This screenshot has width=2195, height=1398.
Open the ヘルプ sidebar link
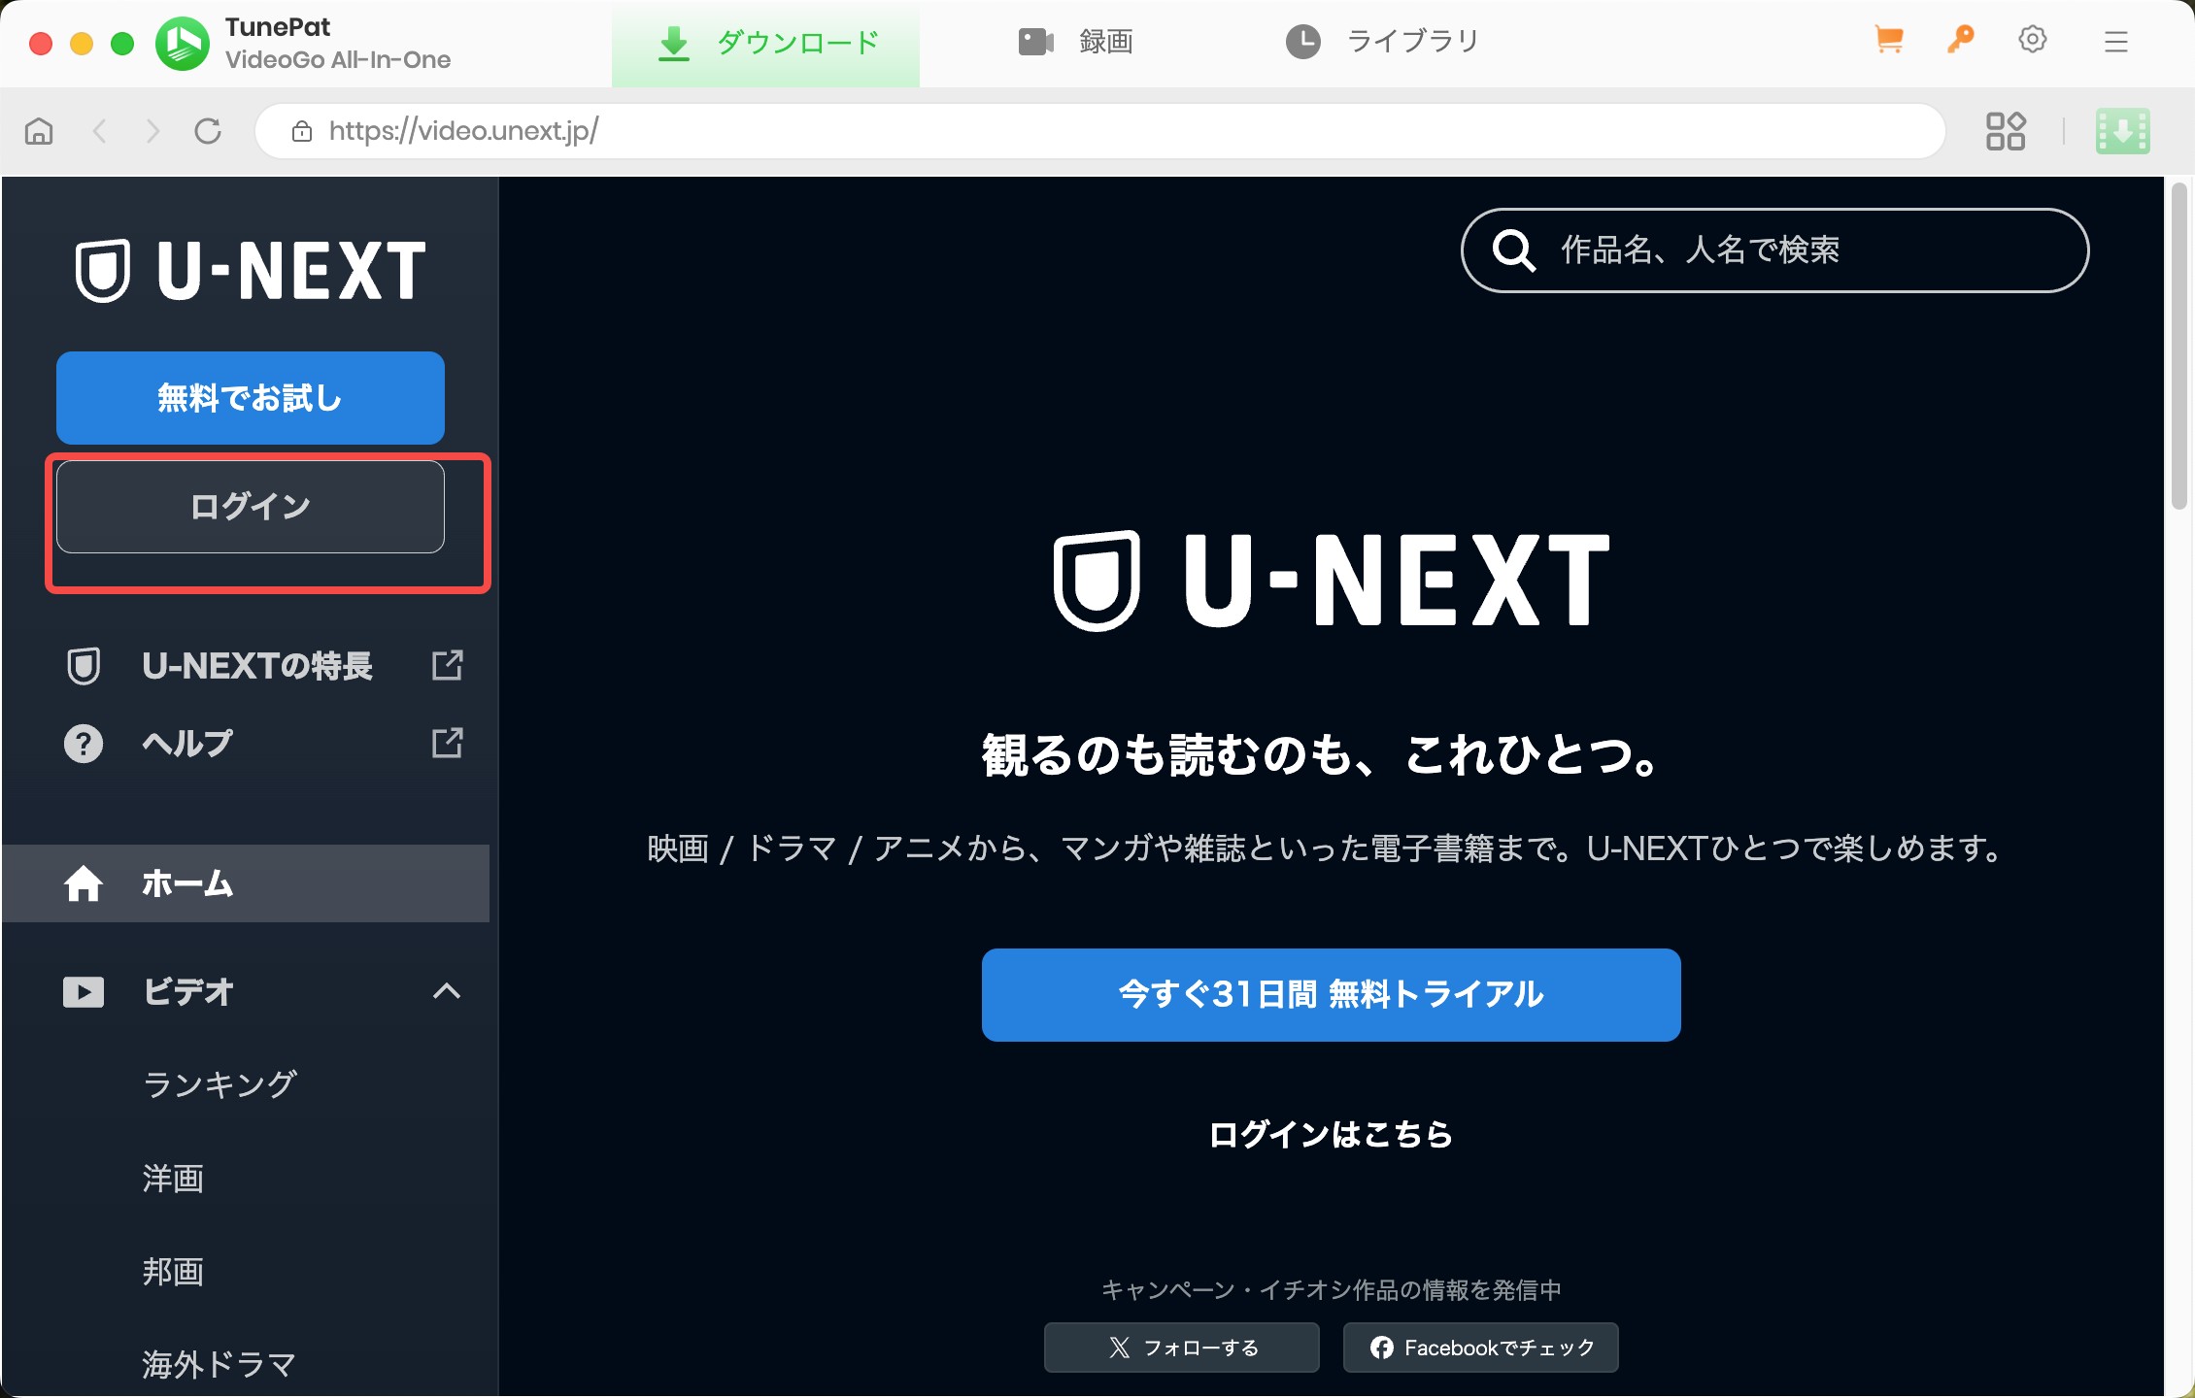pos(187,744)
